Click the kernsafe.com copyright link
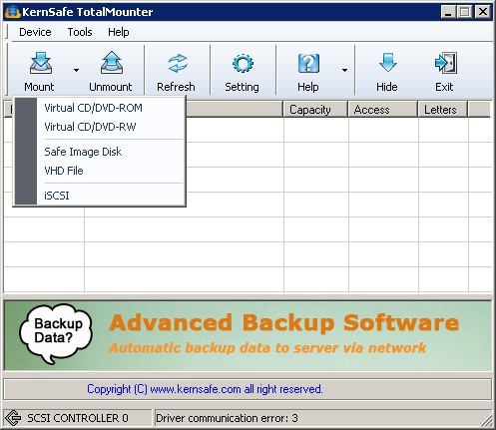 point(205,389)
